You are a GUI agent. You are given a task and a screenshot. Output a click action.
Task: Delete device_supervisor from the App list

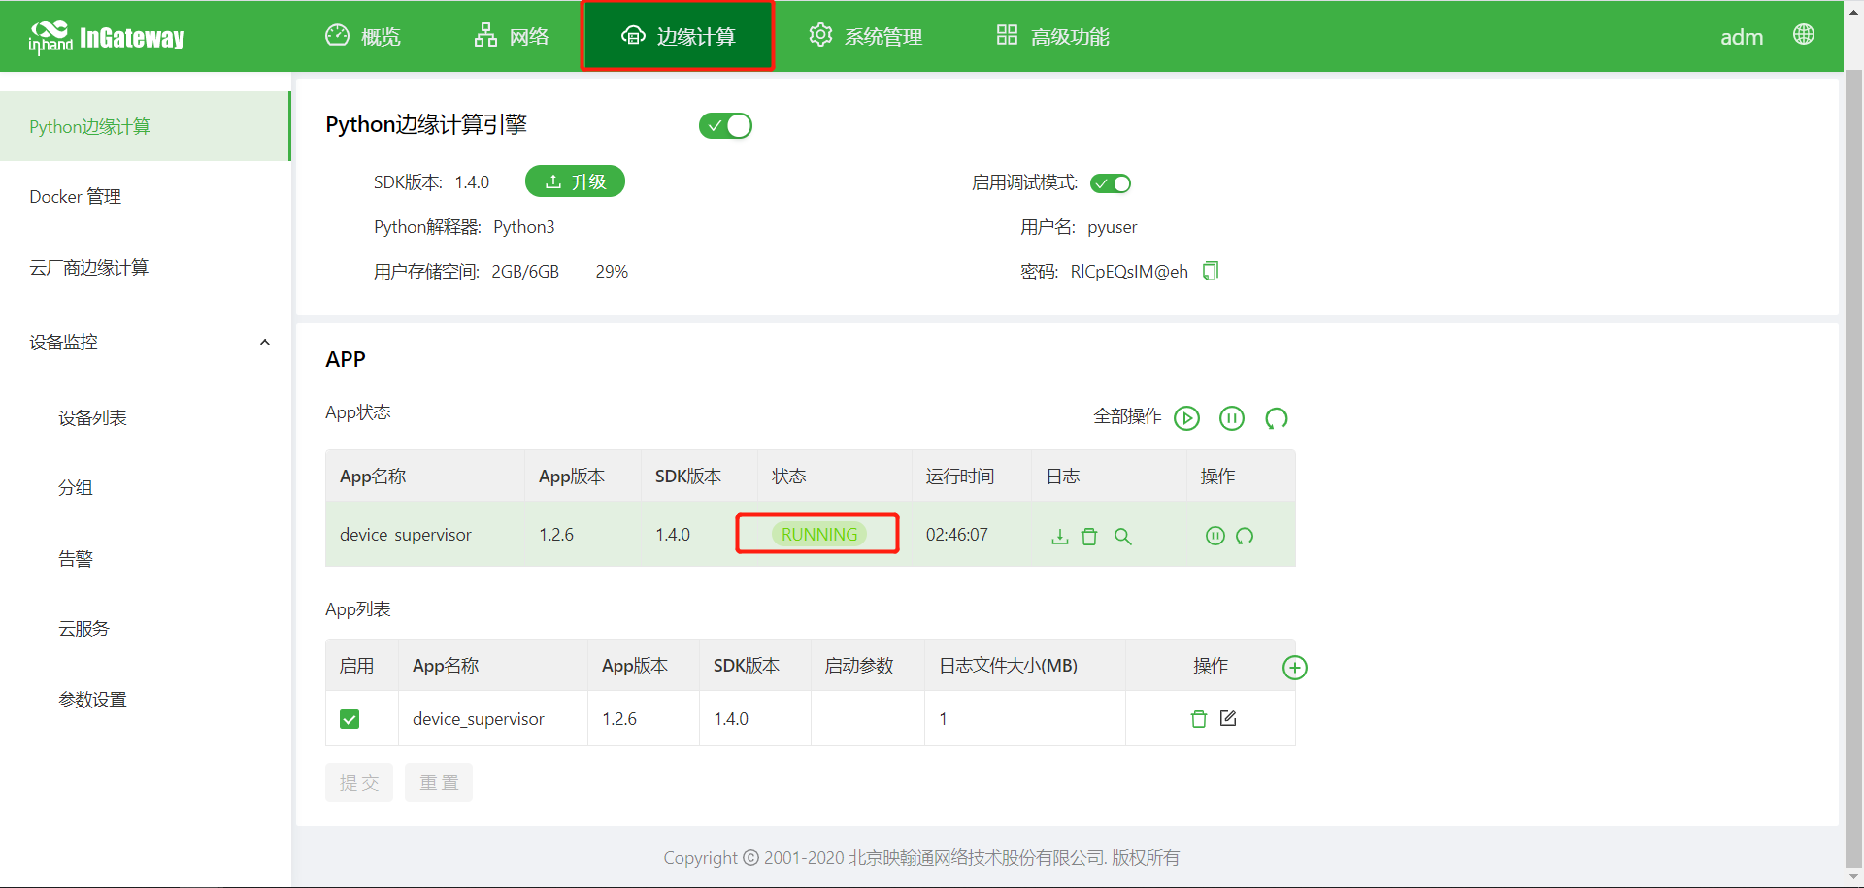point(1198,719)
